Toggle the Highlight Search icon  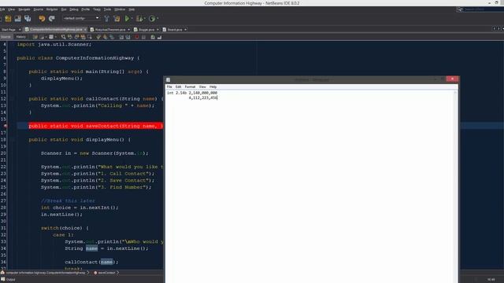(83, 37)
